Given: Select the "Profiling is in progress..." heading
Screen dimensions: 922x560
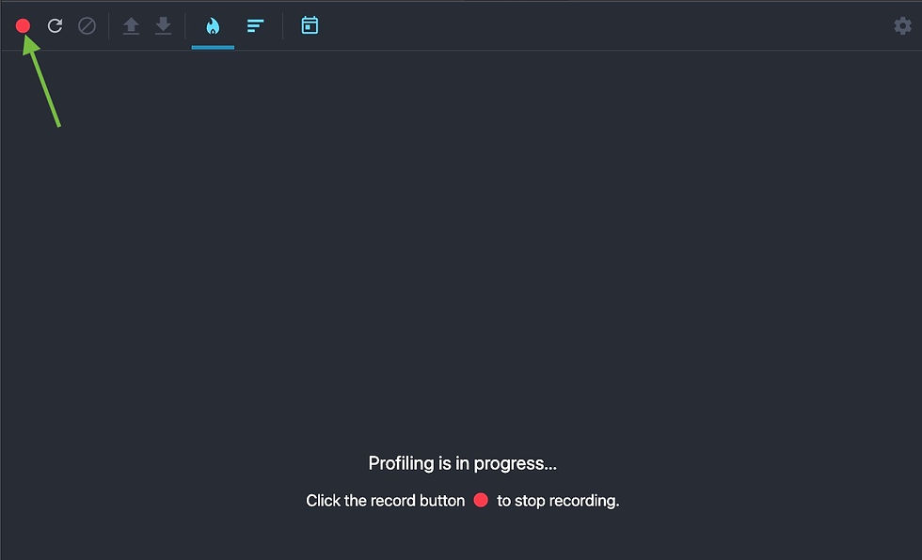Looking at the screenshot, I should [462, 464].
